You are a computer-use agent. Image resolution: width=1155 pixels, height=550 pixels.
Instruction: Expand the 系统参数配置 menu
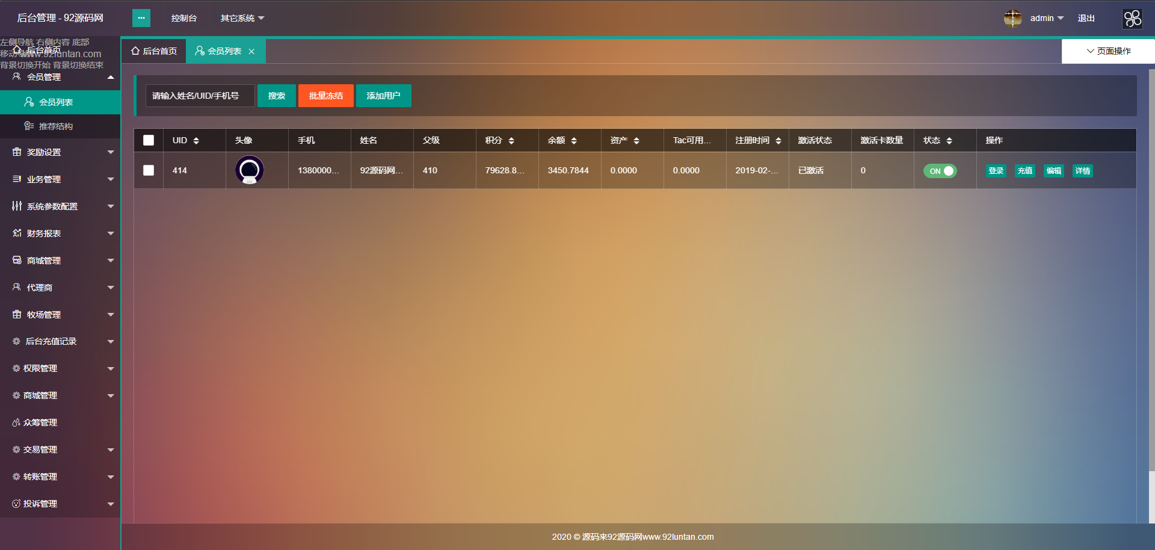point(111,206)
